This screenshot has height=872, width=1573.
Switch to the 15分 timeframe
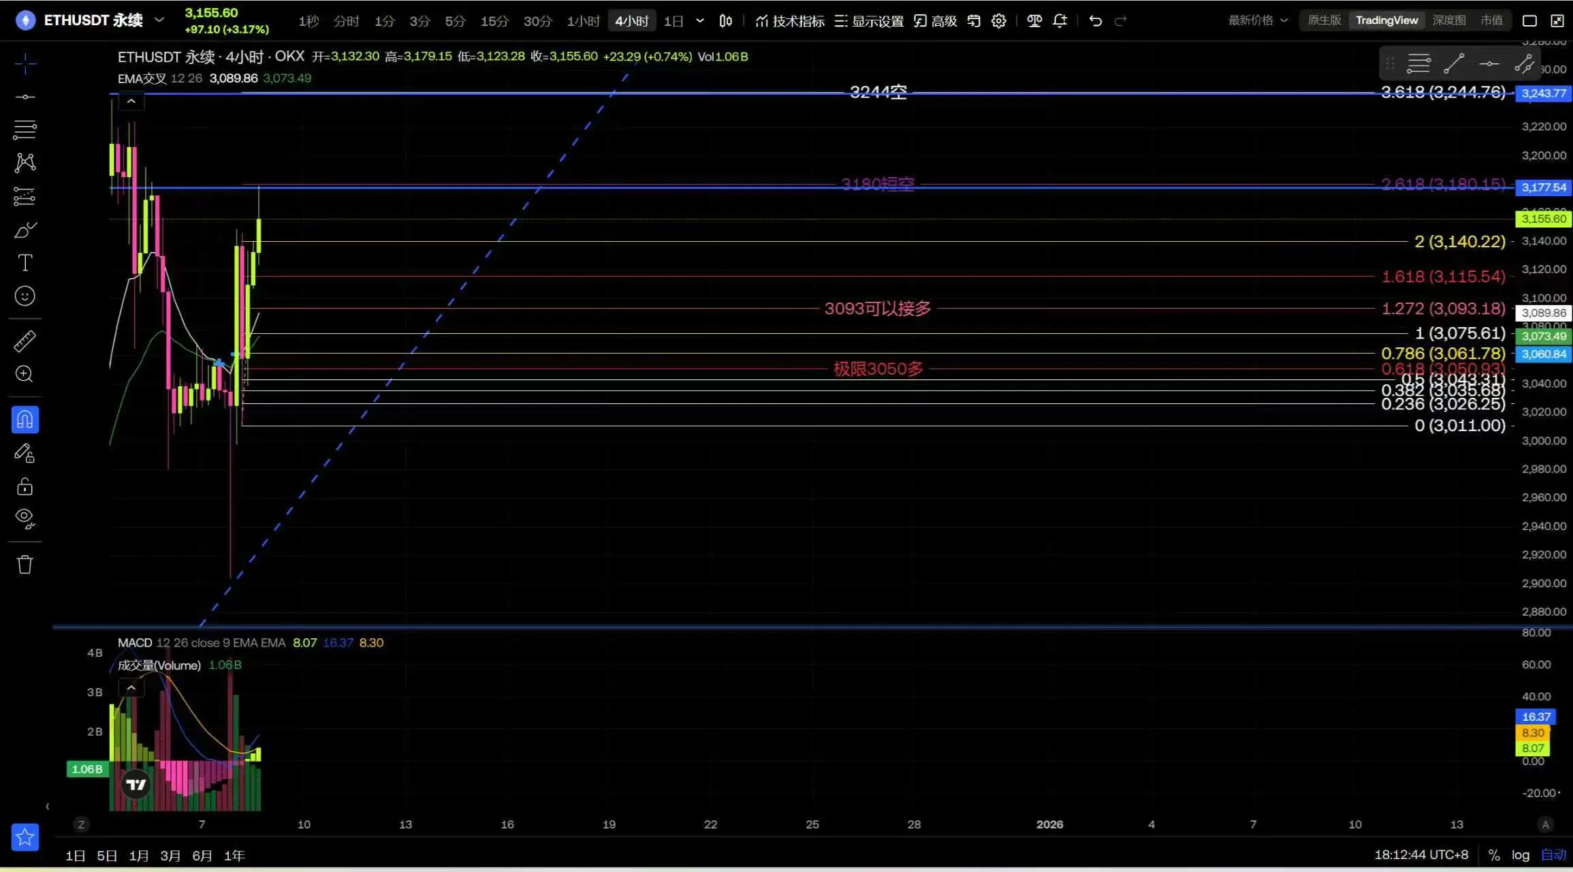(494, 21)
